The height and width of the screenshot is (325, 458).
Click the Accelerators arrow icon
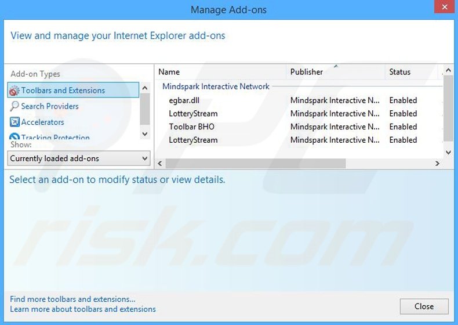pos(14,122)
